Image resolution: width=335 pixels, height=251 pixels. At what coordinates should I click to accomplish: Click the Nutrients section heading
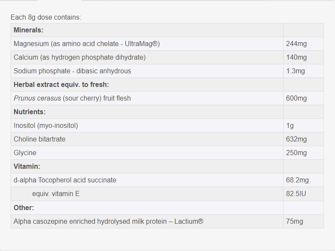point(29,112)
